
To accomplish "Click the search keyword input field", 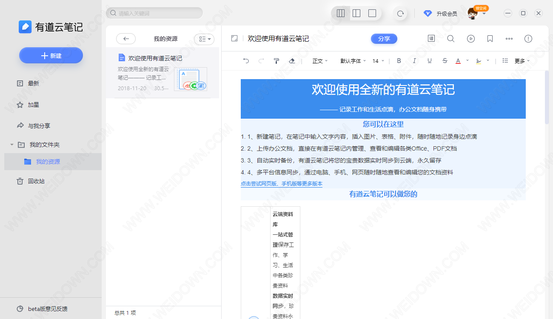I will (154, 13).
